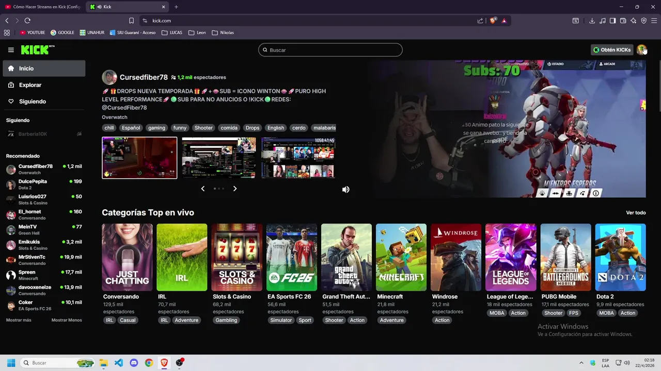
Task: Open Spreen in recommended channels
Action: (x=44, y=275)
